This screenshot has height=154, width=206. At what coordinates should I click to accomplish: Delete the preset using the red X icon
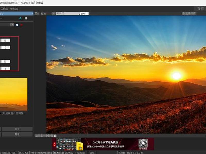(22, 25)
